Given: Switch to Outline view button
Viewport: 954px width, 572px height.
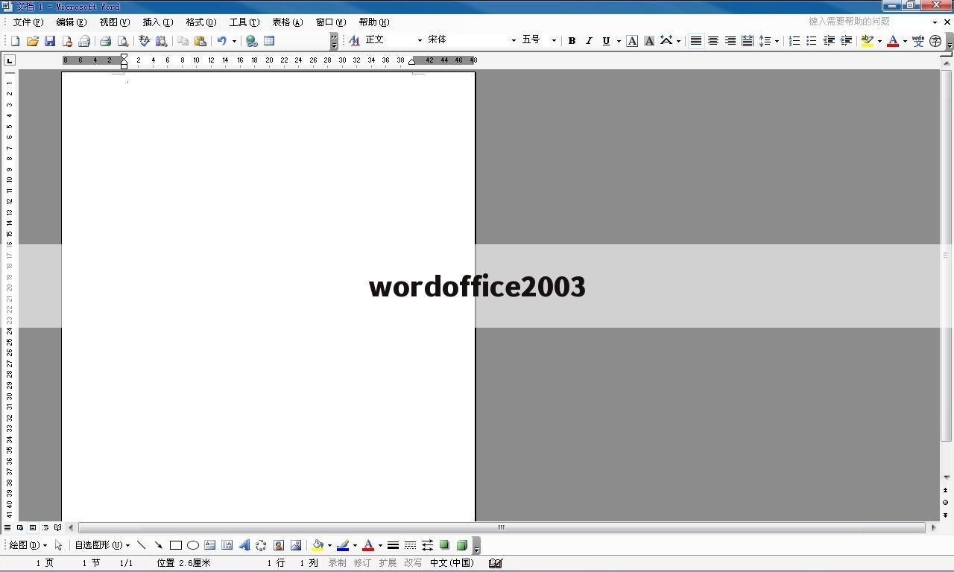Looking at the screenshot, I should point(45,527).
